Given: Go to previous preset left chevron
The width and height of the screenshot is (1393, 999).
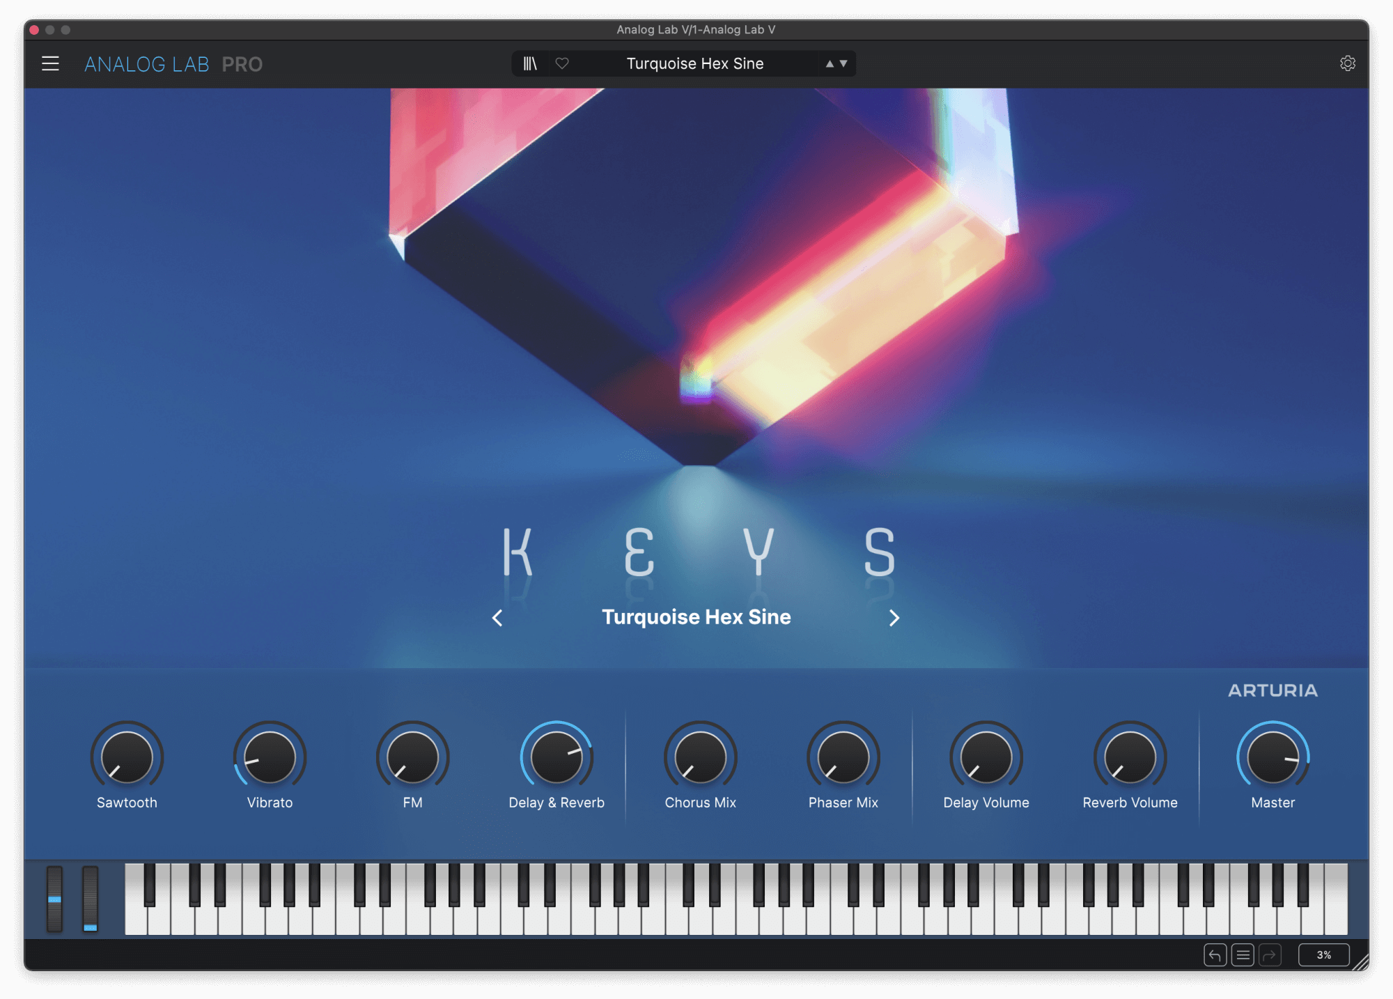Looking at the screenshot, I should tap(497, 618).
